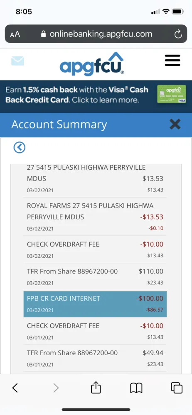
Task: Tap the onlinebanking.apgfcu.com address bar
Action: [x=96, y=34]
